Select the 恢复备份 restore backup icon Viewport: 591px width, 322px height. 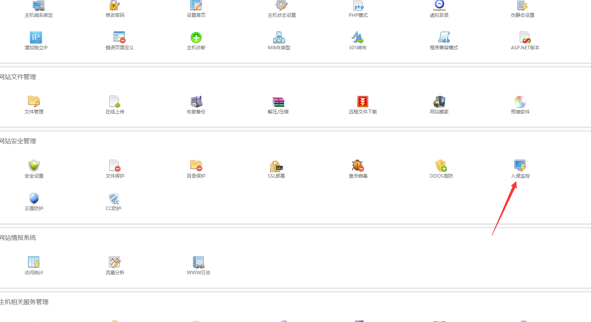(196, 102)
